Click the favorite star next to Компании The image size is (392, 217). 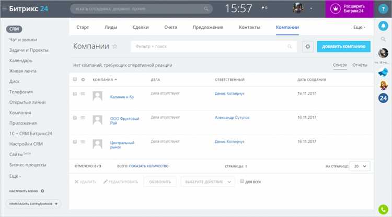tap(115, 46)
